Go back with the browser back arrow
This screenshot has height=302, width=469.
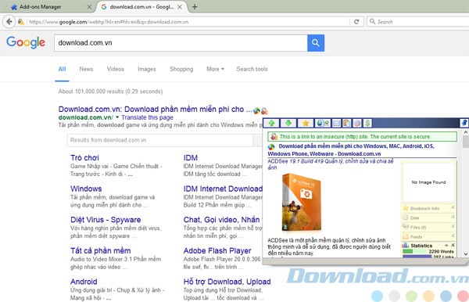click(9, 22)
